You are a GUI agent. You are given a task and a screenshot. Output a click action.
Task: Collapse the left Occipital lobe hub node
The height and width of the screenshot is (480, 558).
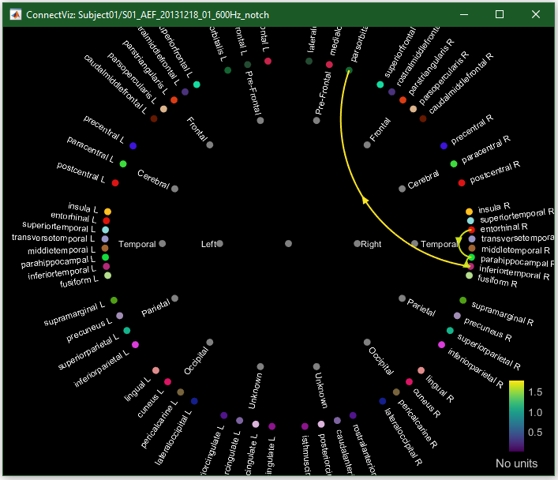[209, 343]
